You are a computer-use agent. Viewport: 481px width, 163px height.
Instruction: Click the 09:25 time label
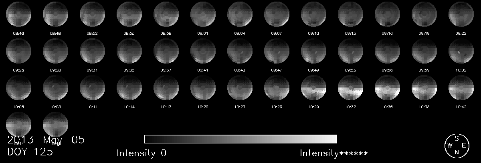coord(19,70)
